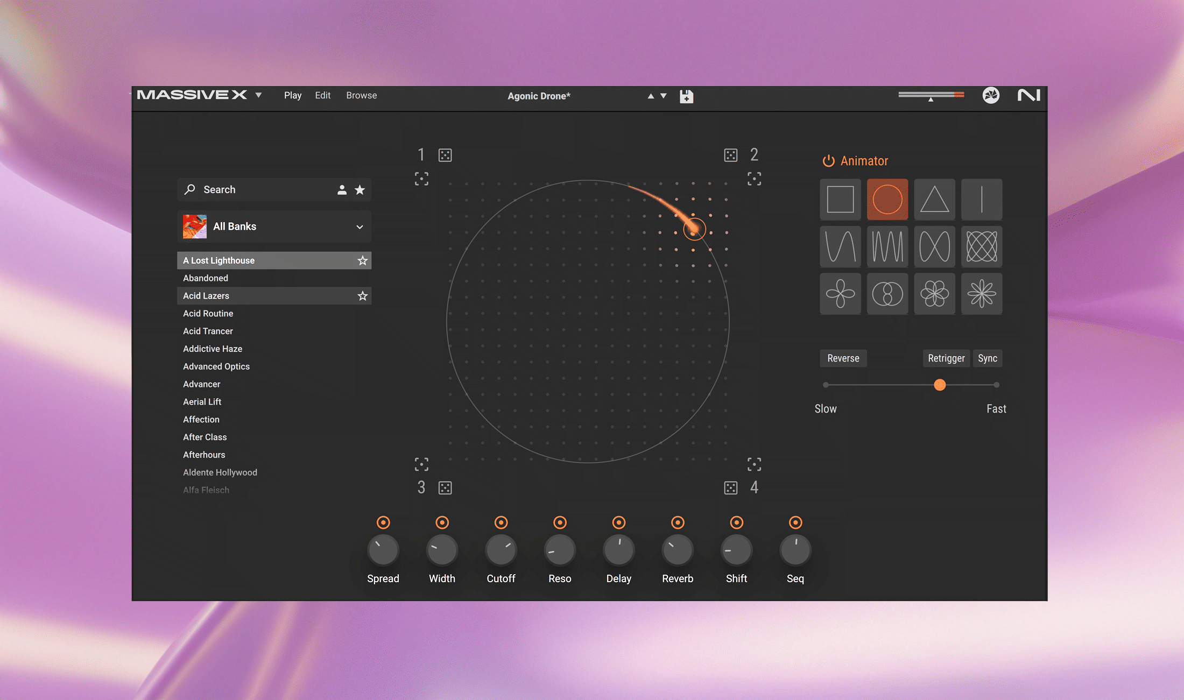Click the save preset floppy disk icon
The width and height of the screenshot is (1184, 700).
(x=686, y=96)
